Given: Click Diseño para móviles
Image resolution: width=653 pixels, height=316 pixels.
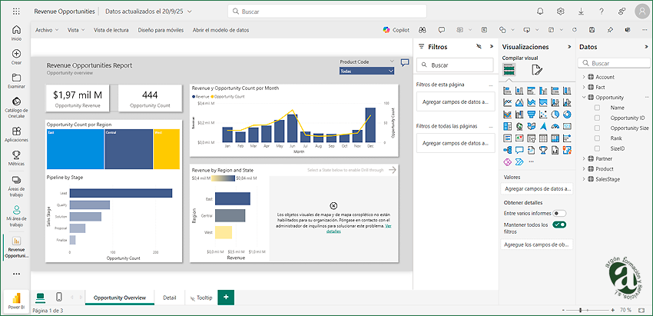Looking at the screenshot, I should 161,30.
